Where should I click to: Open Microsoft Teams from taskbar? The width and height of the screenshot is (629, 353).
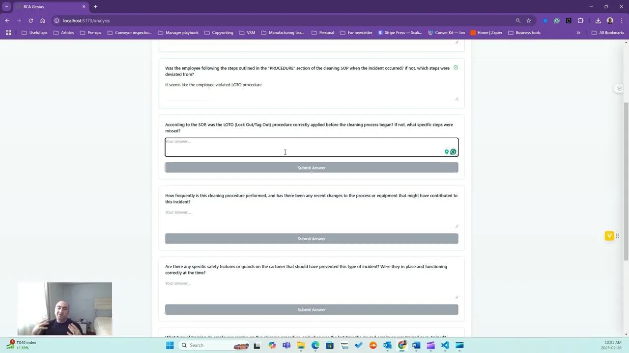(286, 345)
